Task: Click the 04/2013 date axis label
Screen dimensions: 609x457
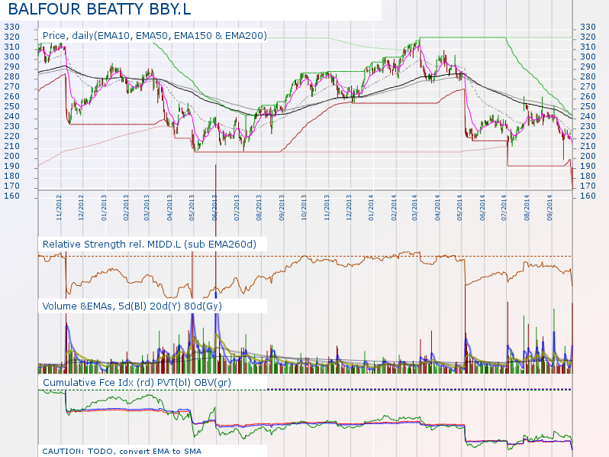Action: 169,208
